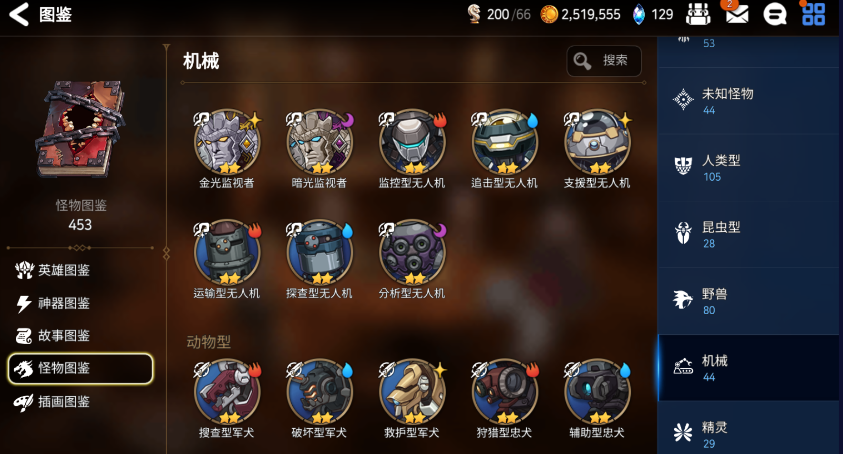
Task: Open the mail envelope icon
Action: tap(736, 14)
